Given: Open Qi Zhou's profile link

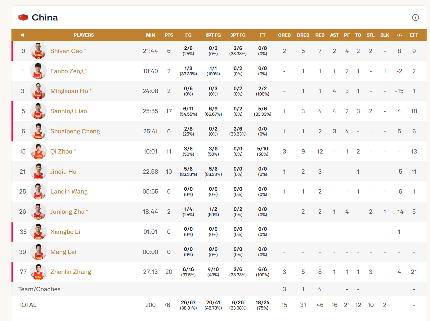Looking at the screenshot, I should 61,151.
